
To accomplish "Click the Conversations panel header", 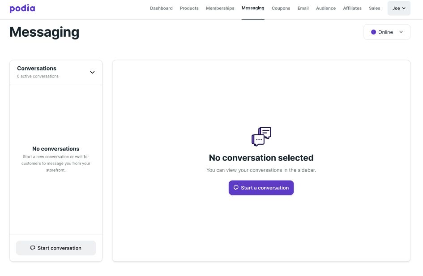I will click(x=56, y=72).
